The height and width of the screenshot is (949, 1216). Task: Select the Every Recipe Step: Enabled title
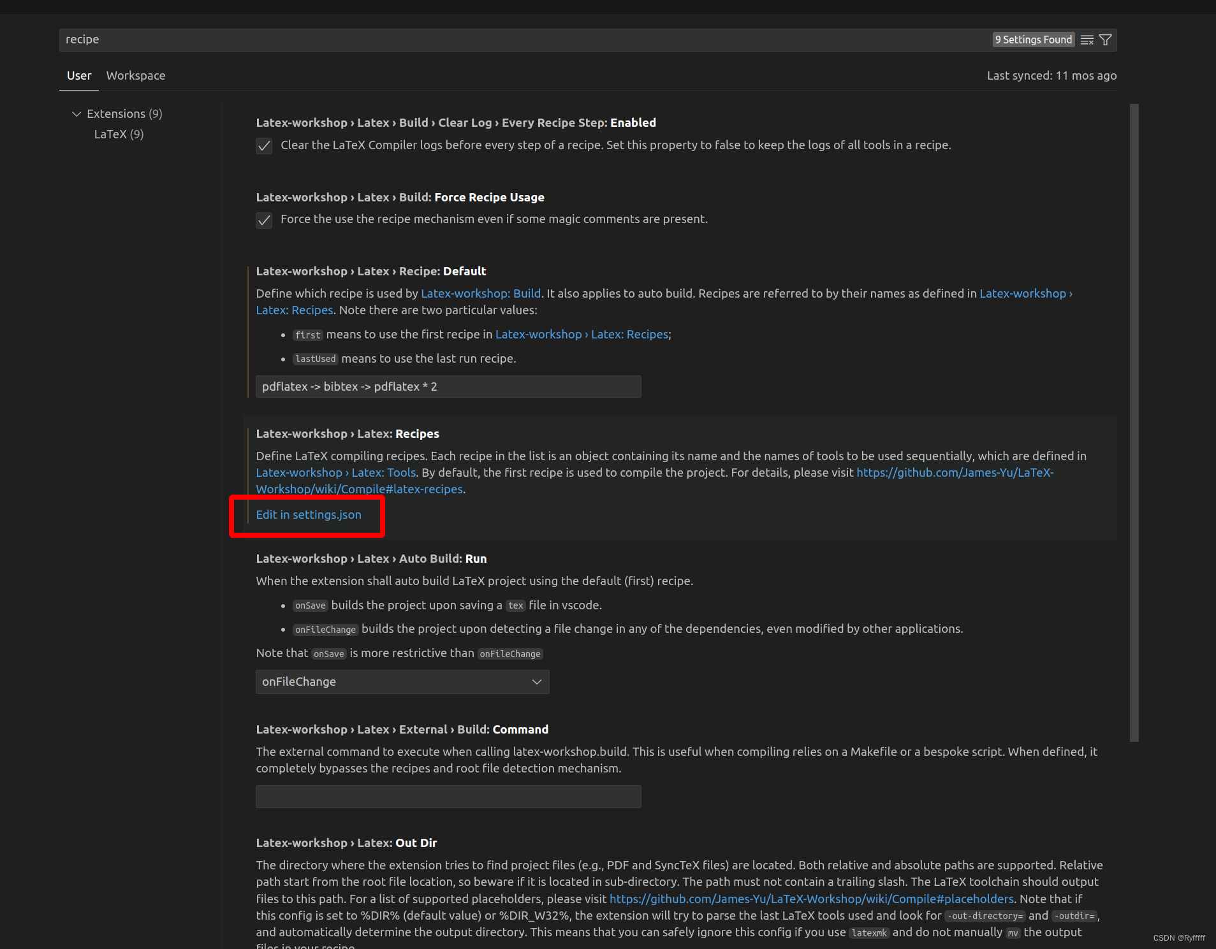pyautogui.click(x=456, y=122)
